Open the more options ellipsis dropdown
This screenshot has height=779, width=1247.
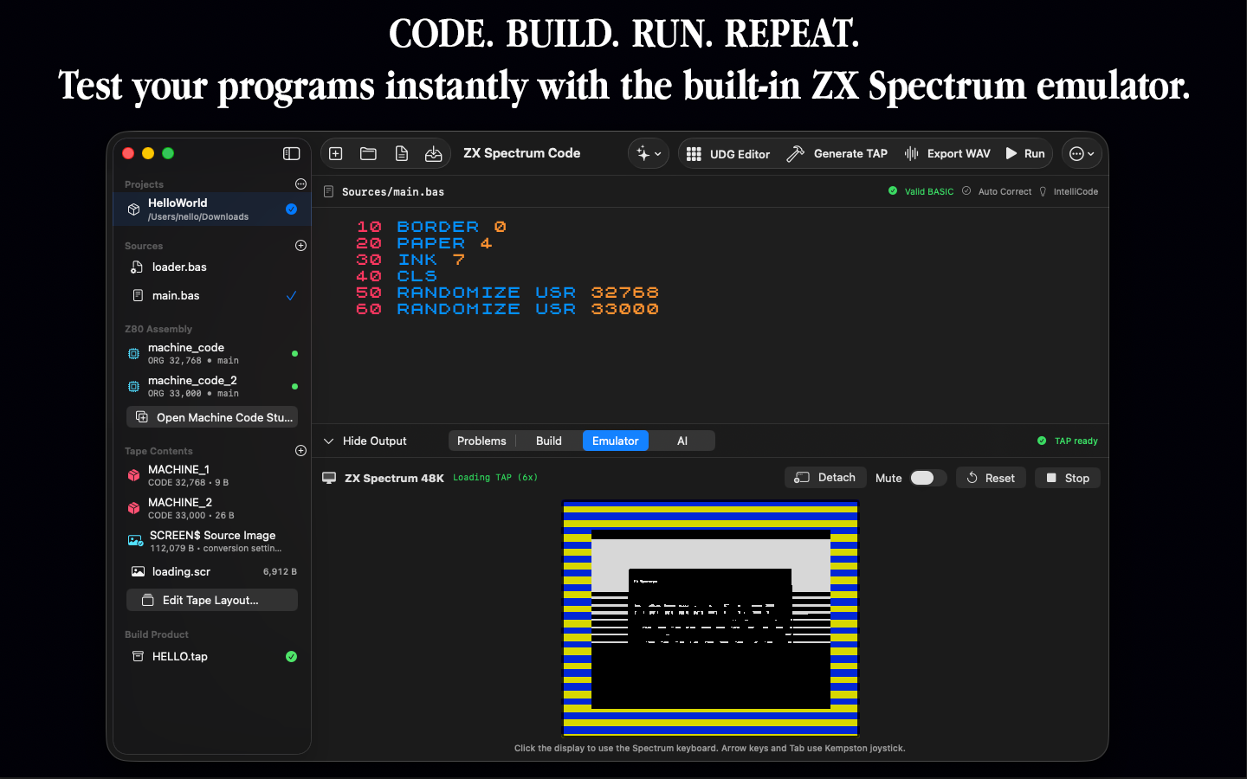[1082, 153]
